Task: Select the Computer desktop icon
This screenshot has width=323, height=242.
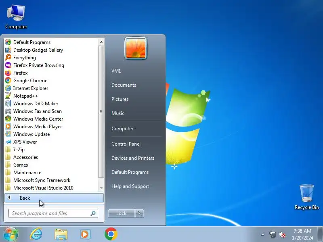Action: (x=16, y=17)
